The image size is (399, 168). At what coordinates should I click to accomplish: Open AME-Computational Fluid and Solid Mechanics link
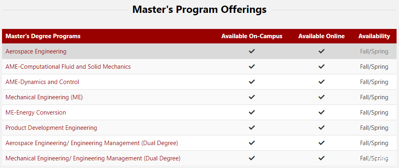tap(68, 67)
